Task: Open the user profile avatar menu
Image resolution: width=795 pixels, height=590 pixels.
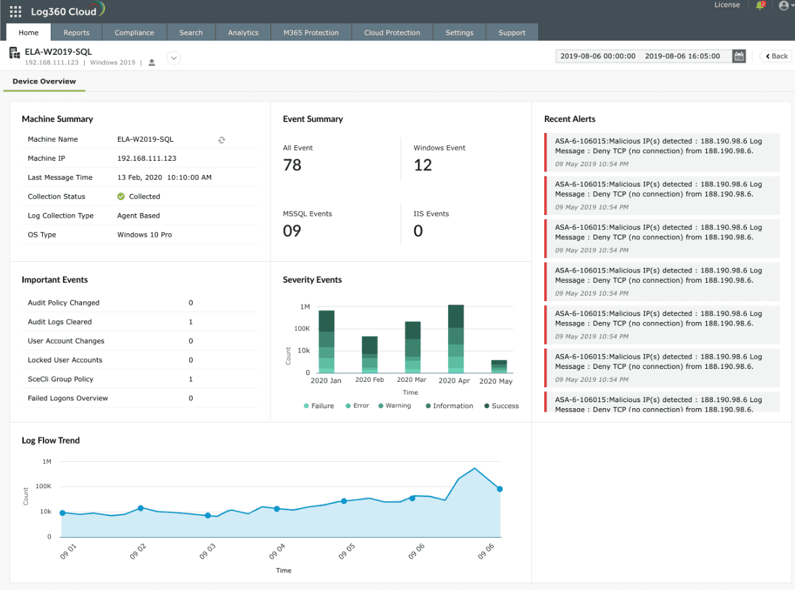Action: point(784,5)
